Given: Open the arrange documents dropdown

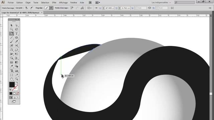Looking at the screenshot, I should (x=98, y=2).
